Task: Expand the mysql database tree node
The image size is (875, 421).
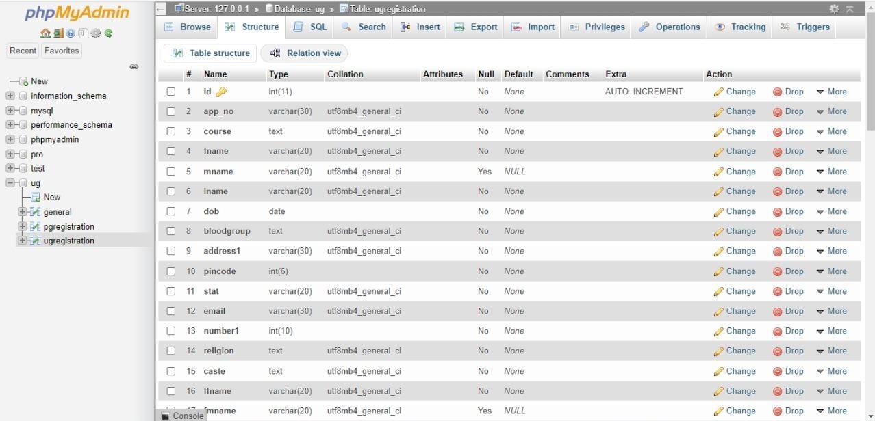Action: [x=10, y=111]
